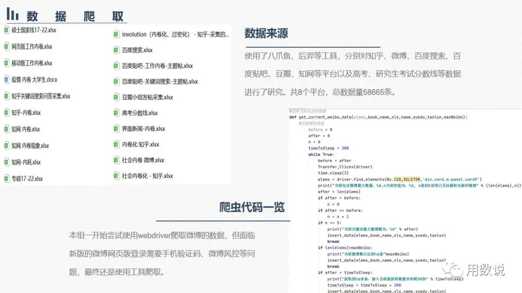The width and height of the screenshot is (522, 293).
Task: Click the highlighted CSS_SELETOR text in code
Action: point(407,179)
